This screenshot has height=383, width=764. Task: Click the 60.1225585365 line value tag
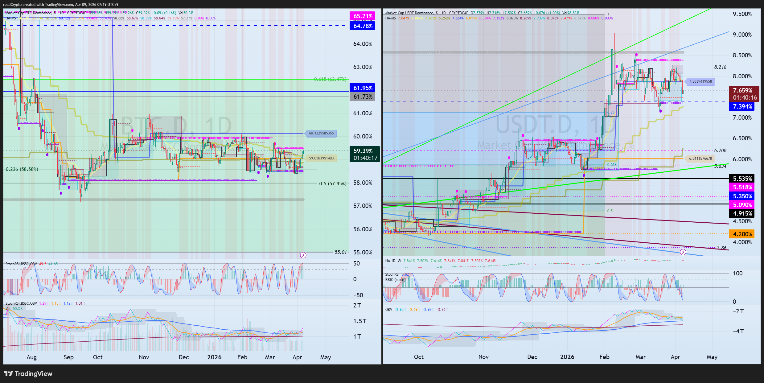click(321, 133)
